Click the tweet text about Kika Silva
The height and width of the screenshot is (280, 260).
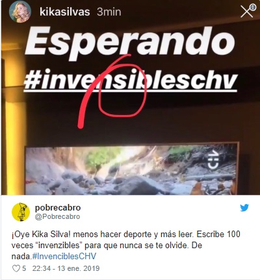pos(125,246)
